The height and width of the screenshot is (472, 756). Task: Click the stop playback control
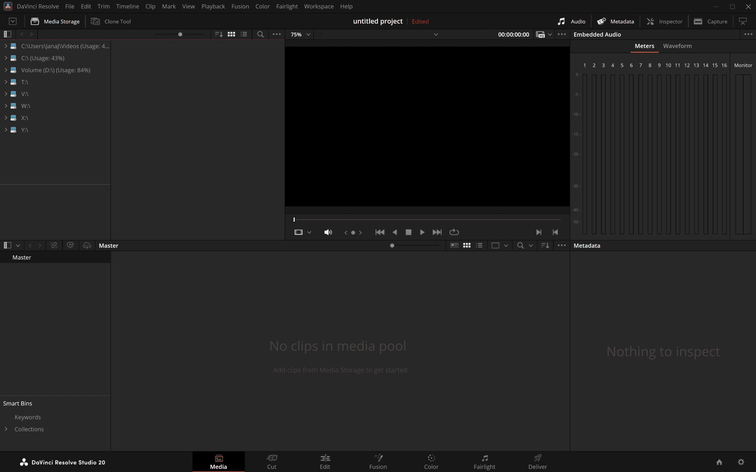pos(408,232)
